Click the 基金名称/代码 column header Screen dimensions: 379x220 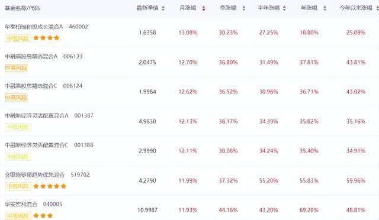point(22,8)
